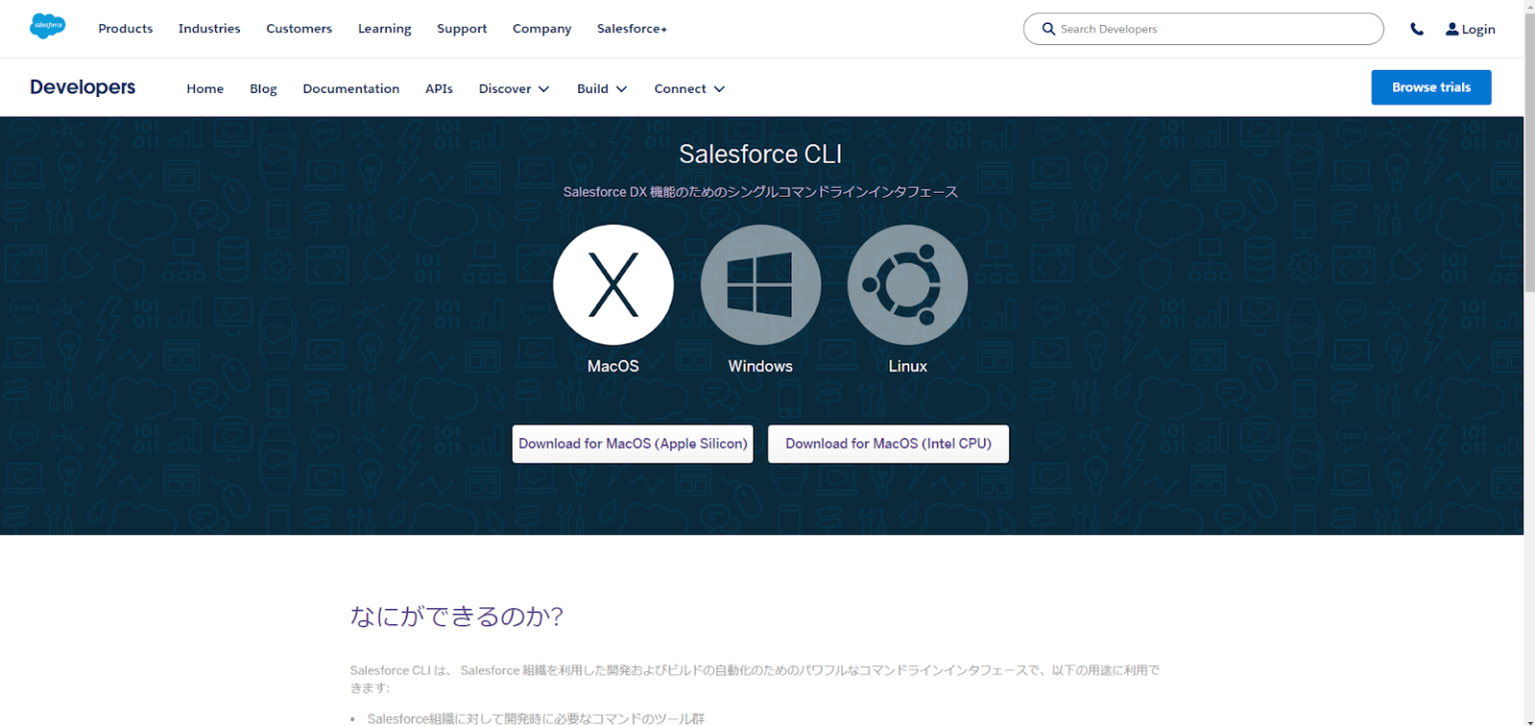Select the Windows icon
This screenshot has width=1535, height=726.
pyautogui.click(x=760, y=285)
